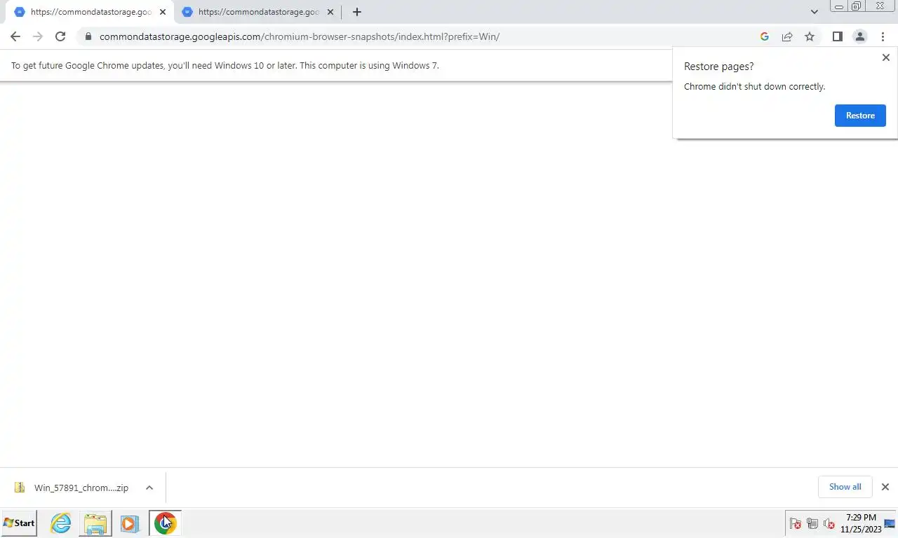Close the first commondatastorage tab
This screenshot has height=538, width=898.
coord(163,12)
